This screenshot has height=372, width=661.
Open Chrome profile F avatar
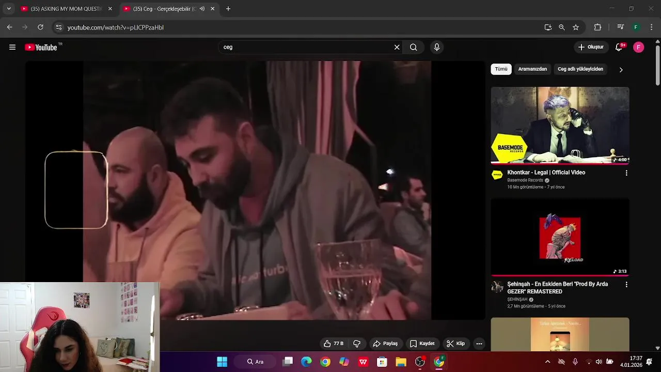(x=636, y=27)
